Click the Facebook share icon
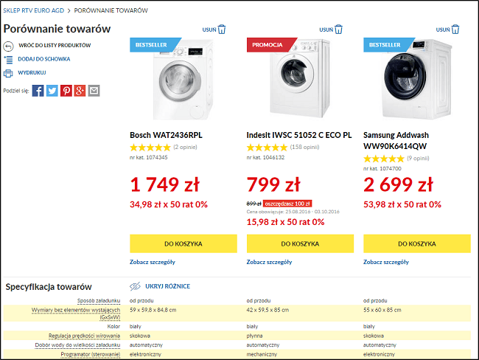Image resolution: width=479 pixels, height=360 pixels. click(38, 91)
